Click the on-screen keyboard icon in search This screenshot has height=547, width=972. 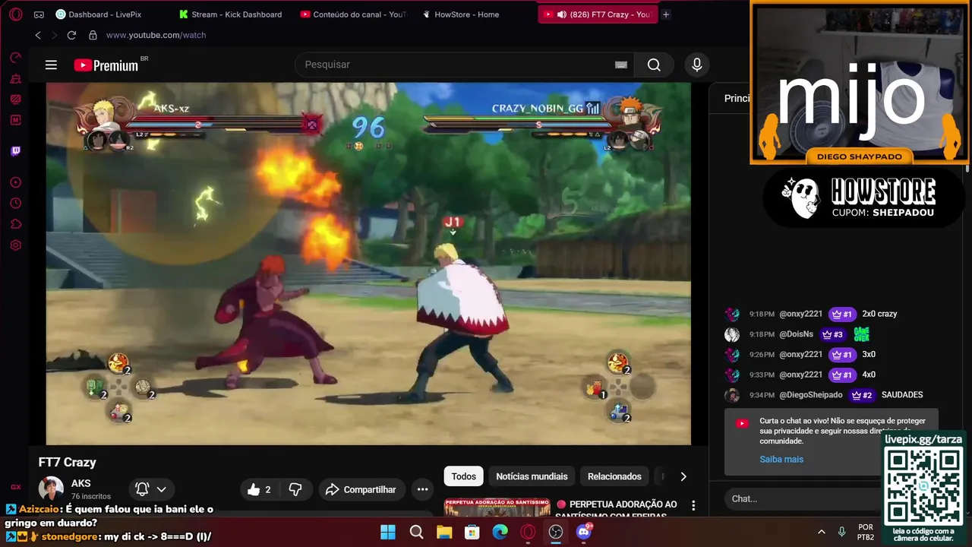620,65
